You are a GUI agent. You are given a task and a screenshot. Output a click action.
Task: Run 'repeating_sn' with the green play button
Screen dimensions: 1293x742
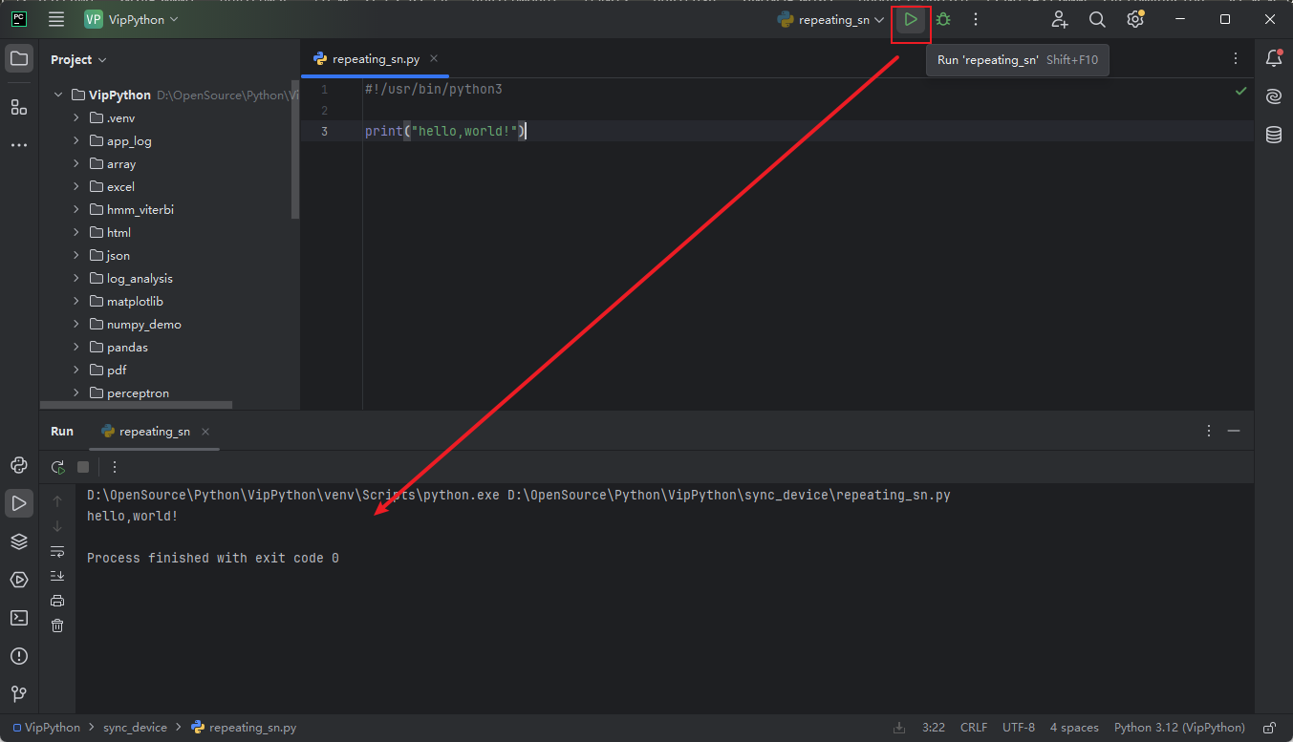911,19
